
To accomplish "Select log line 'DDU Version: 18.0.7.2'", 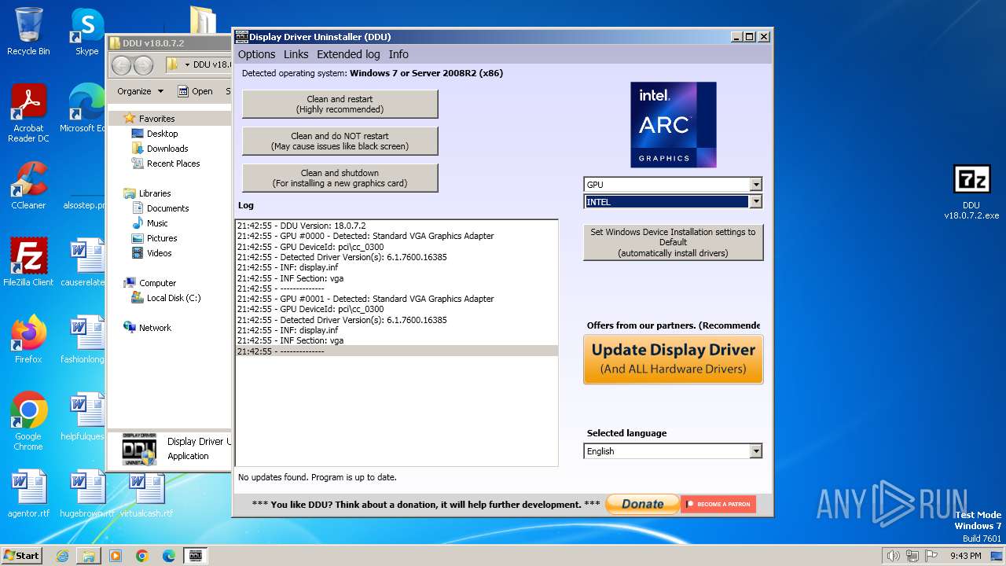I will [x=397, y=226].
